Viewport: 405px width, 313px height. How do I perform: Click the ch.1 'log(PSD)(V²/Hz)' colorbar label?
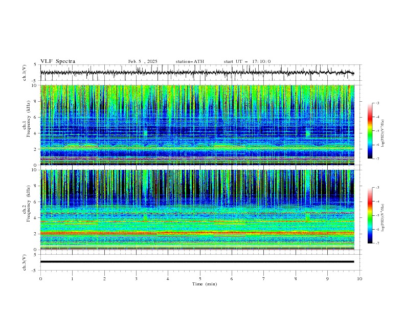click(x=383, y=133)
